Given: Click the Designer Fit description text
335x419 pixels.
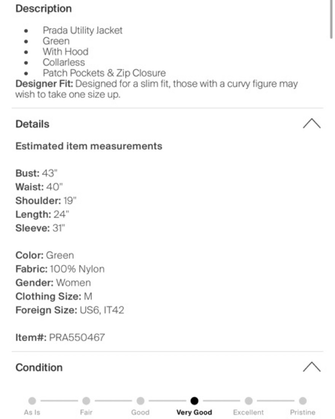Looking at the screenshot, I should [156, 89].
